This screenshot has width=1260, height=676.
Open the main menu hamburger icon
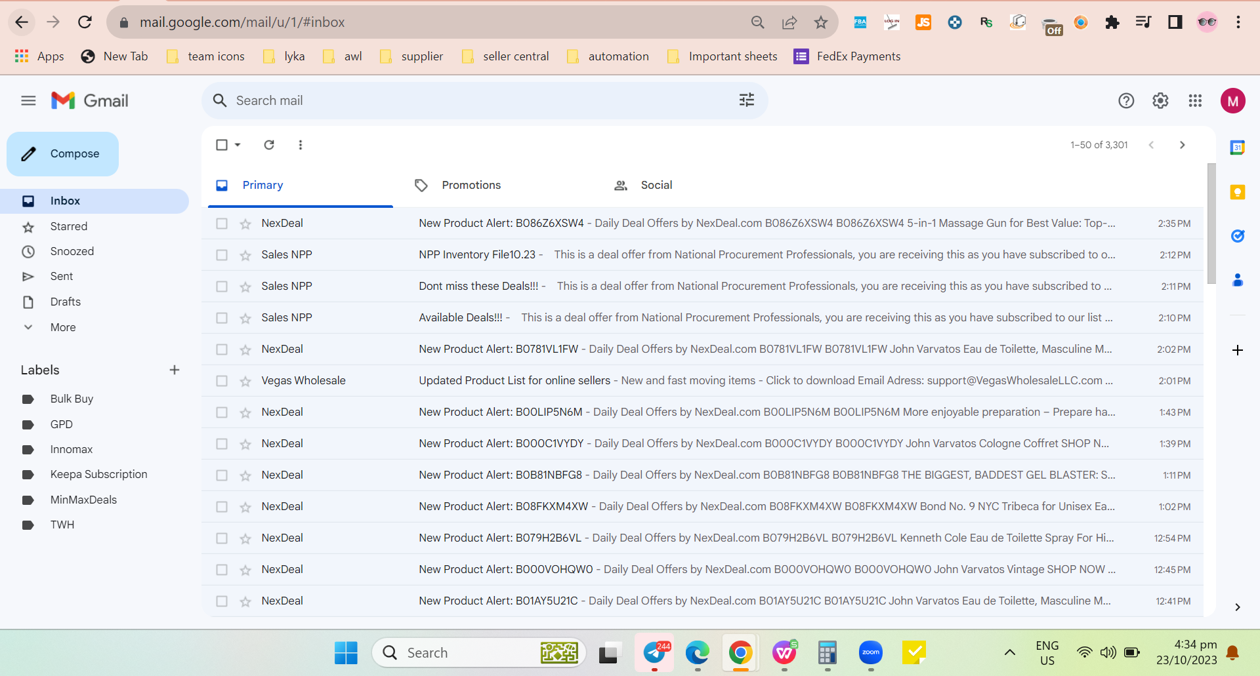[28, 100]
